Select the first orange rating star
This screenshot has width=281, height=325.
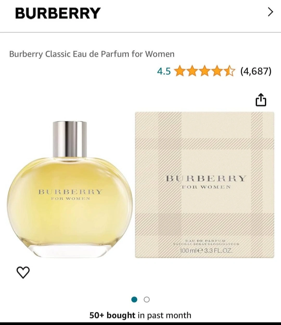pyautogui.click(x=180, y=71)
